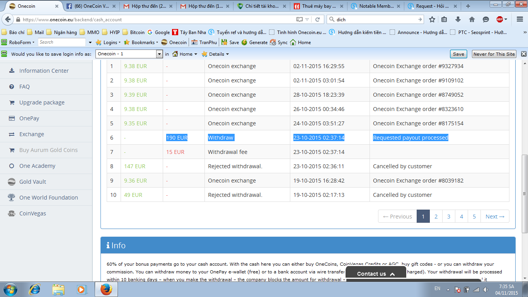The width and height of the screenshot is (528, 297).
Task: Click the RoboForm Search field
Action: pos(62,42)
